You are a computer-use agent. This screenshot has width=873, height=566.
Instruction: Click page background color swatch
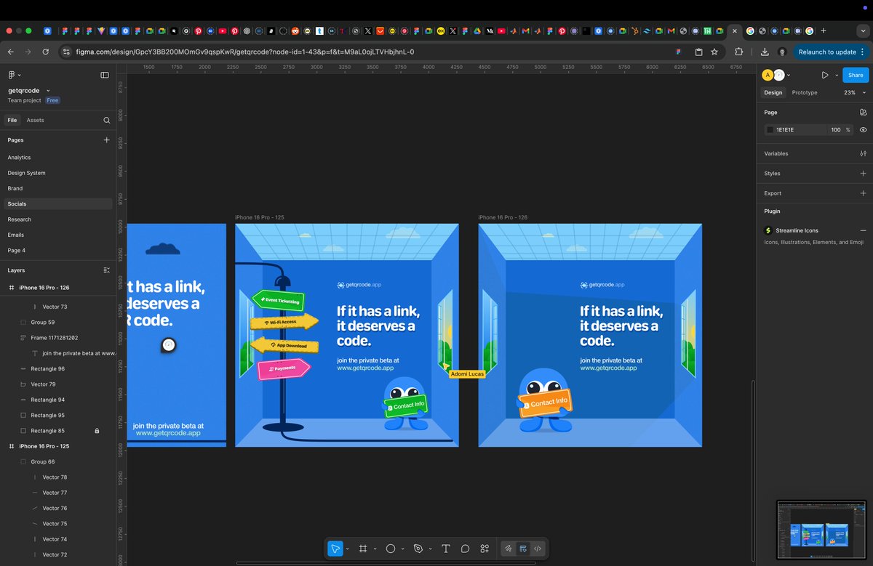770,130
